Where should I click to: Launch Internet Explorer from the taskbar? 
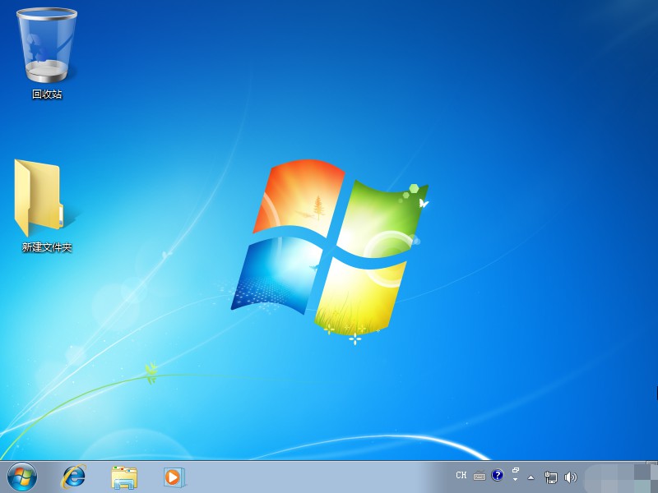[x=74, y=477]
